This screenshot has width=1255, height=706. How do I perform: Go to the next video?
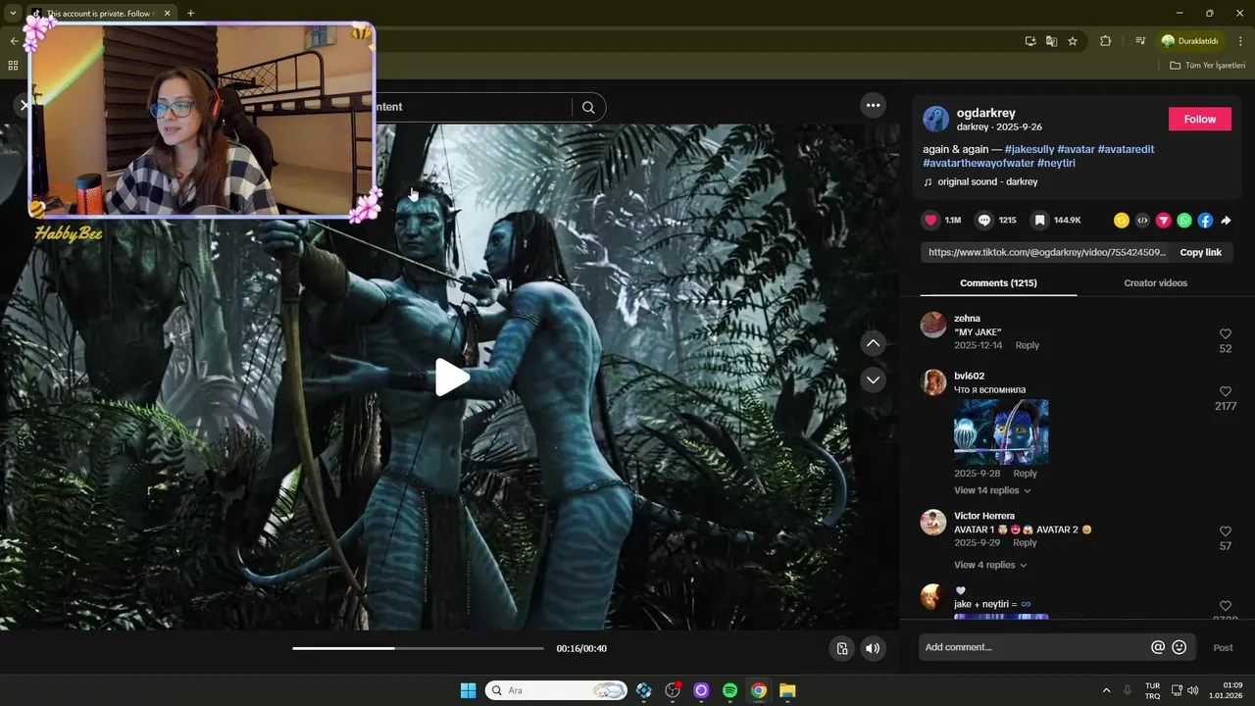click(x=873, y=379)
